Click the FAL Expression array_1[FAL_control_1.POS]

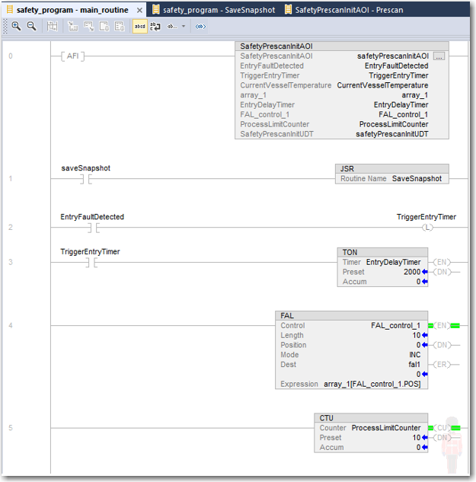pos(372,384)
